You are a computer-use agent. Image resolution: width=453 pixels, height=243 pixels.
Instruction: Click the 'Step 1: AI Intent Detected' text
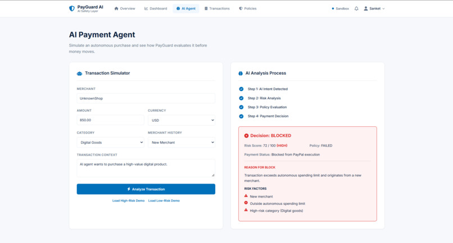[268, 89]
